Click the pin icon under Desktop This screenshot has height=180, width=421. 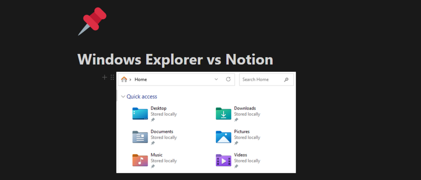tap(153, 120)
